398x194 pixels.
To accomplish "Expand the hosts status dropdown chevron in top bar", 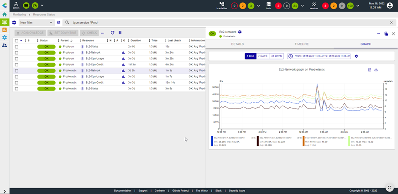I will (303, 6).
